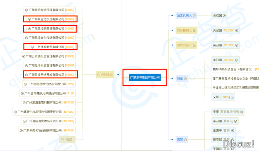The height and width of the screenshot is (151, 259).
Task: Expand 广州思埠文化传媒有限公司 node plus icon
Action: coord(26,38)
